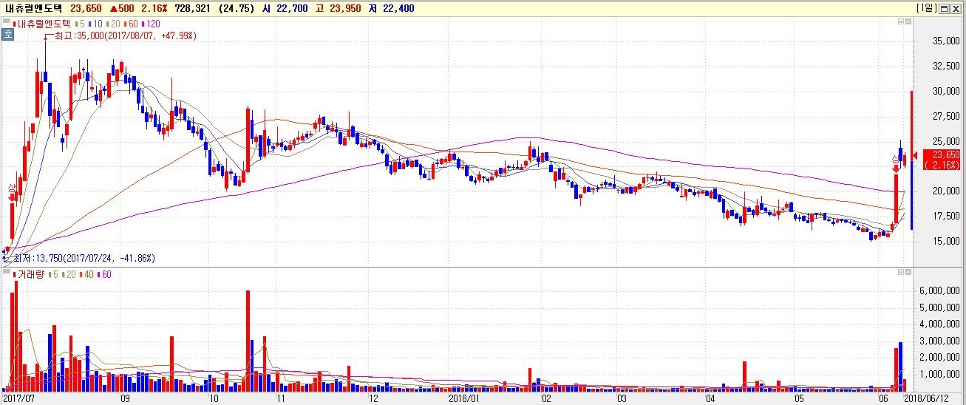Click the 03 month label on the time axis
Viewport: 966px width, 405px height.
pos(622,398)
